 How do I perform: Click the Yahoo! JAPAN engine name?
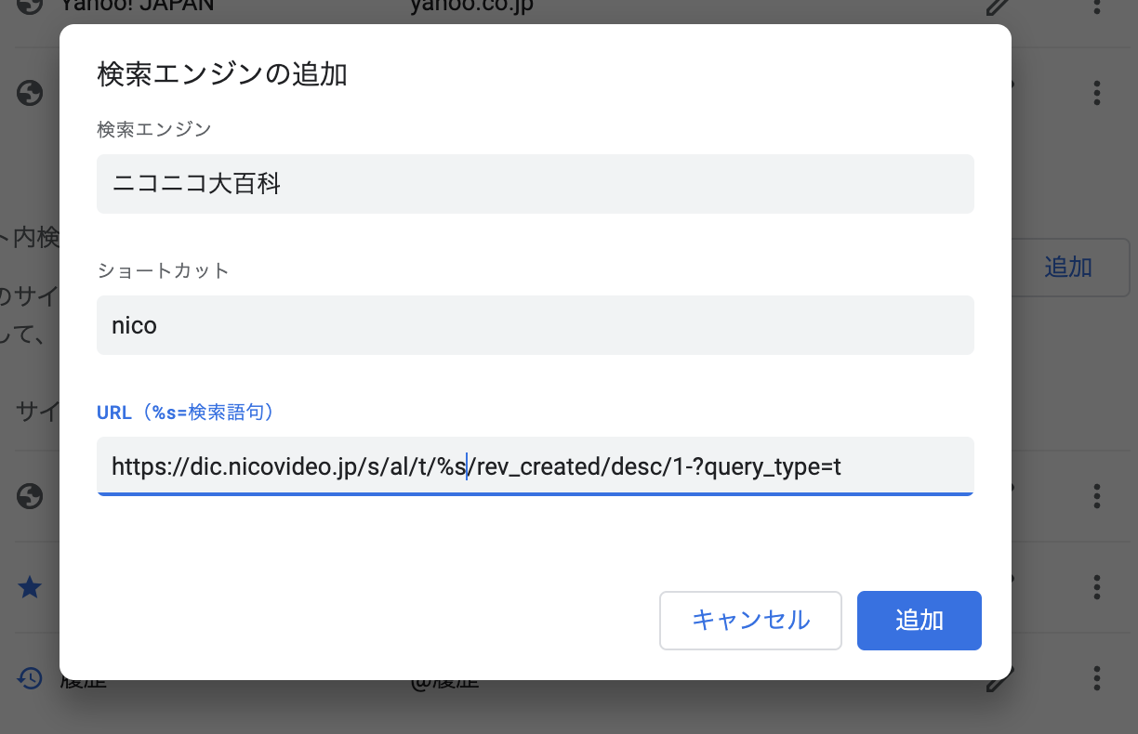click(x=136, y=4)
